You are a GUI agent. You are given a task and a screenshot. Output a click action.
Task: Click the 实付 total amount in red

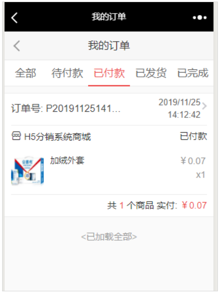click(194, 205)
